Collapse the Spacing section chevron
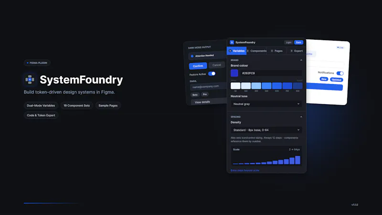This screenshot has height=215, width=382. coord(301,117)
